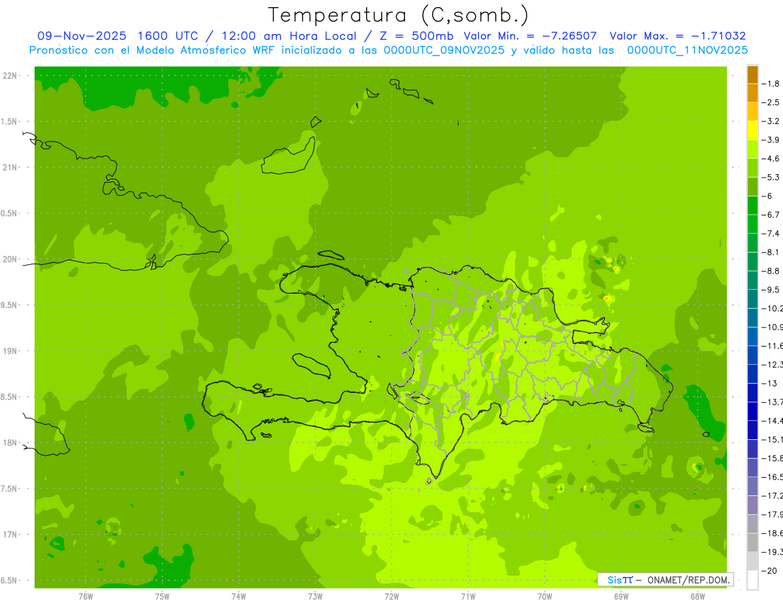The image size is (783, 605).
Task: Click "0000UTC_11NOV2025" valid-until time text
Action: tap(687, 50)
